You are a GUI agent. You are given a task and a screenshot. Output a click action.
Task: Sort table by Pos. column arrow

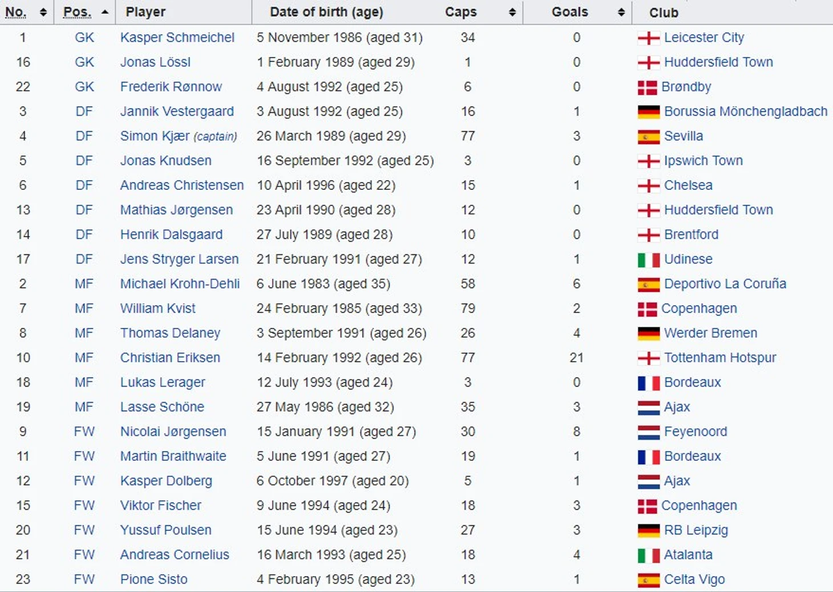pyautogui.click(x=104, y=12)
